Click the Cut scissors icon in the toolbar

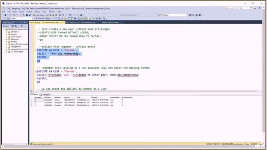[x=60, y=15]
